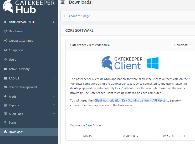Screen dimensions: 195x144
Task: Click the site building icon
Action: tap(5, 22)
